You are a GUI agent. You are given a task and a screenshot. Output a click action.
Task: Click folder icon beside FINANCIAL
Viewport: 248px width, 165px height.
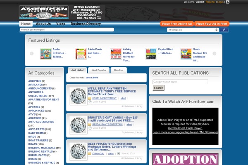coord(89,153)
